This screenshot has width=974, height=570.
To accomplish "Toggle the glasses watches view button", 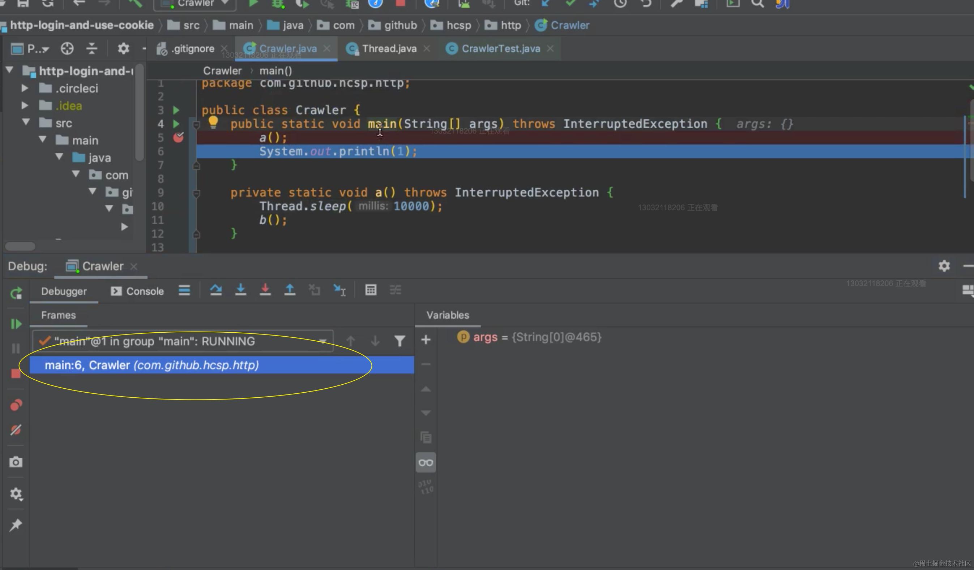I will pyautogui.click(x=426, y=463).
